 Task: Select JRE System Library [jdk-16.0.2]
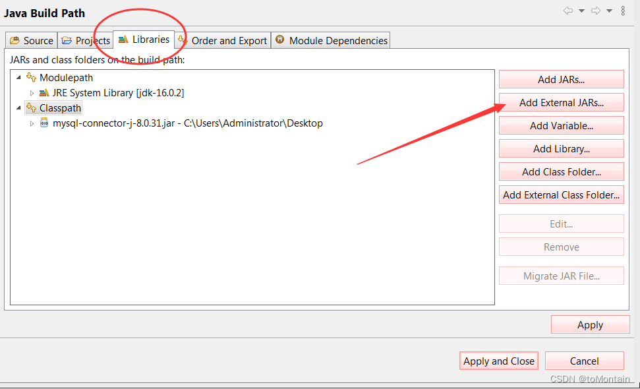119,93
